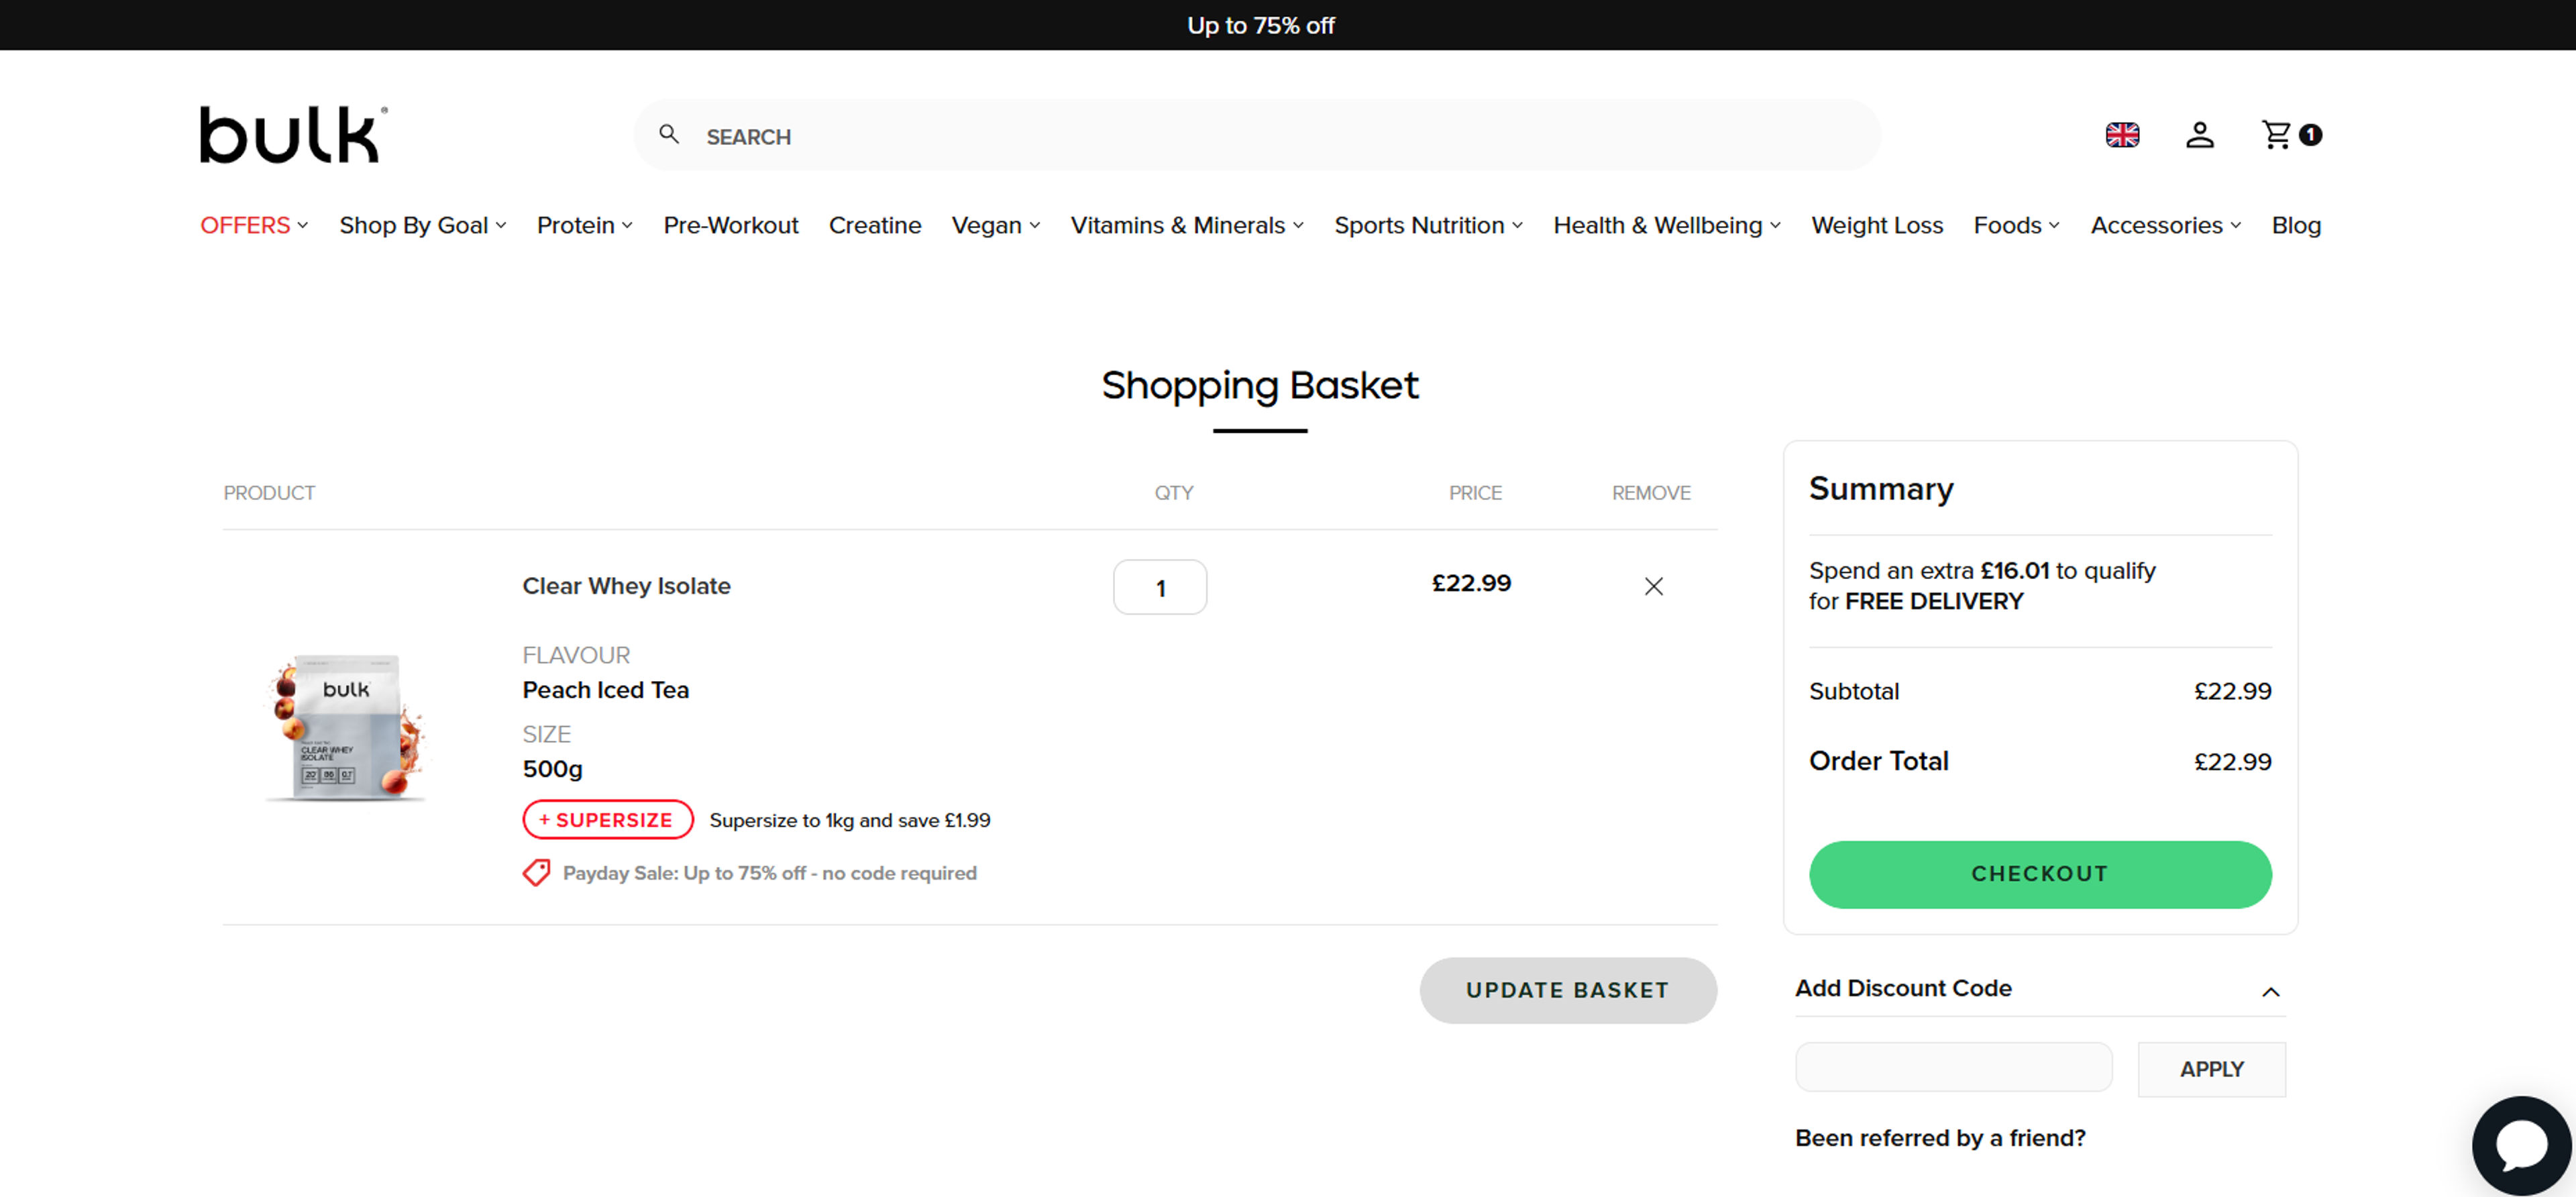The image size is (2576, 1197).
Task: Expand the Vitamins & Minerals menu
Action: click(x=1187, y=226)
